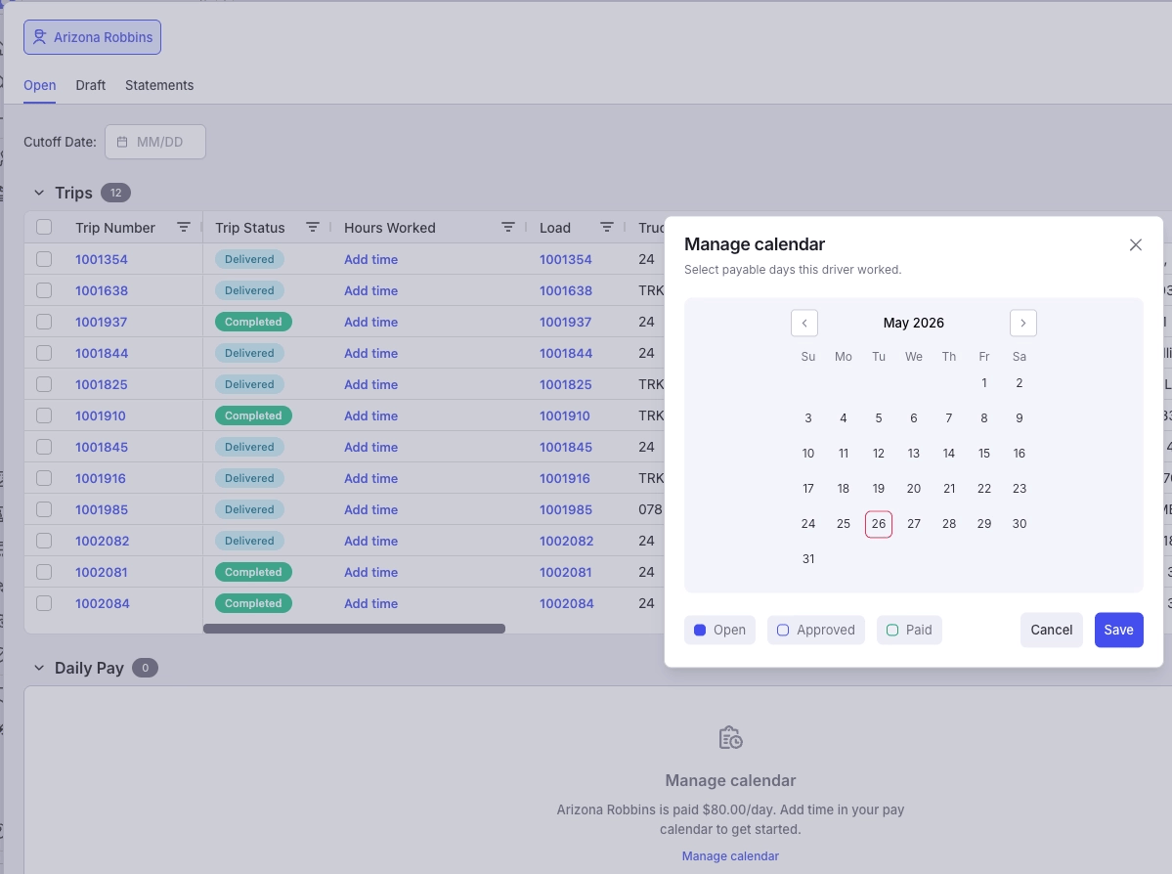The width and height of the screenshot is (1172, 874).
Task: Click the May 2026 month label
Action: [x=913, y=323]
